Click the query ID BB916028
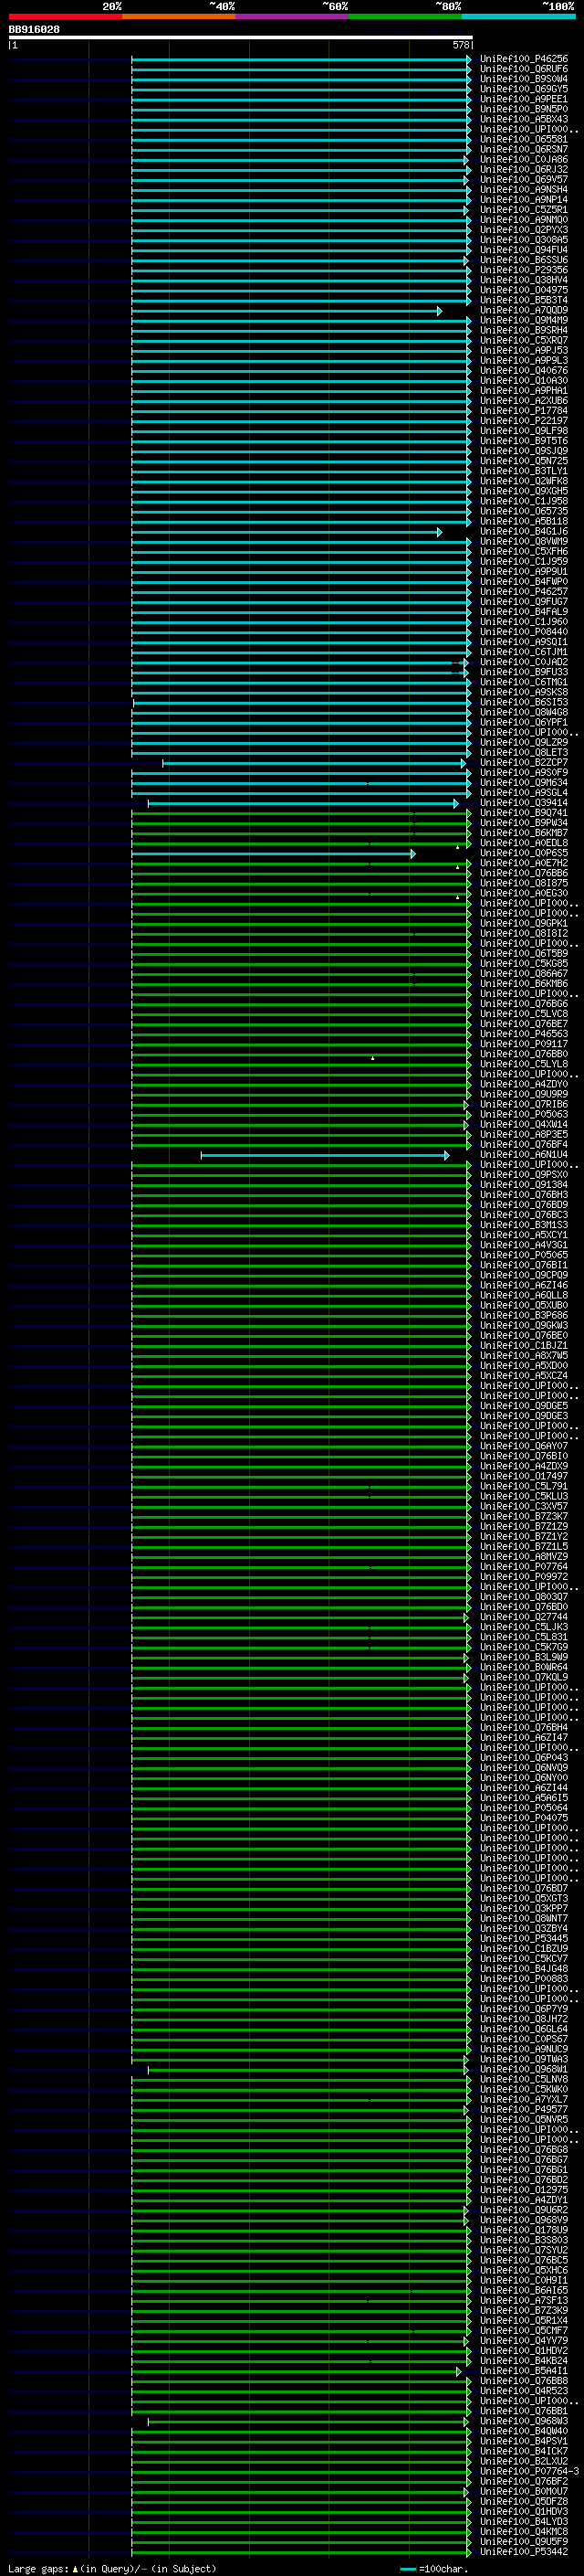Screen dimensions: 584x2576 click(34, 30)
